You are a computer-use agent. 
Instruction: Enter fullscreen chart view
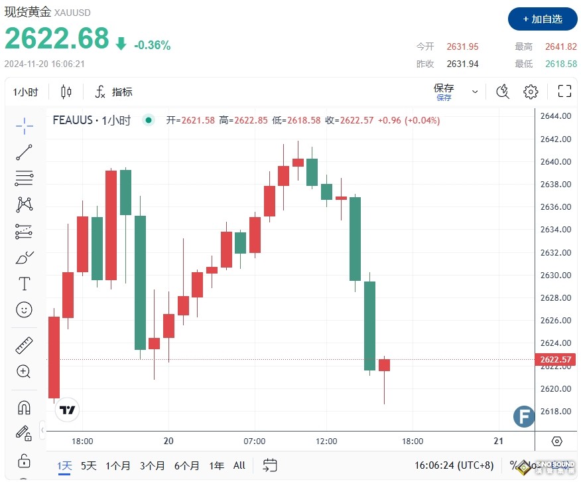pos(564,92)
